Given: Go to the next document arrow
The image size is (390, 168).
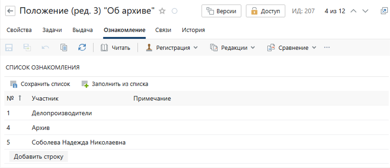Looking at the screenshot, I should pyautogui.click(x=366, y=11).
